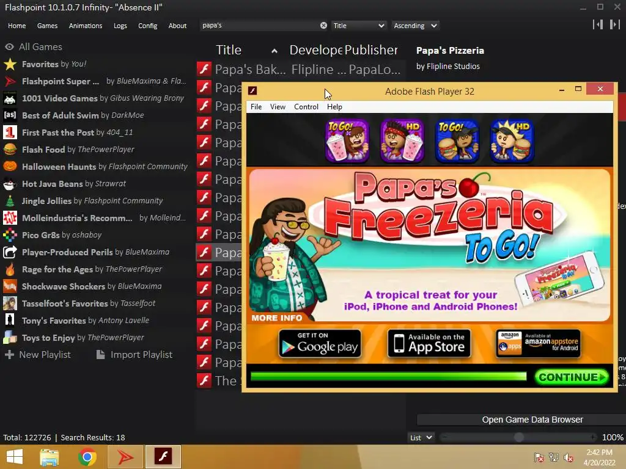Image resolution: width=626 pixels, height=469 pixels.
Task: Click the Flash icon beside Papa's Bakeria
Action: 204,69
